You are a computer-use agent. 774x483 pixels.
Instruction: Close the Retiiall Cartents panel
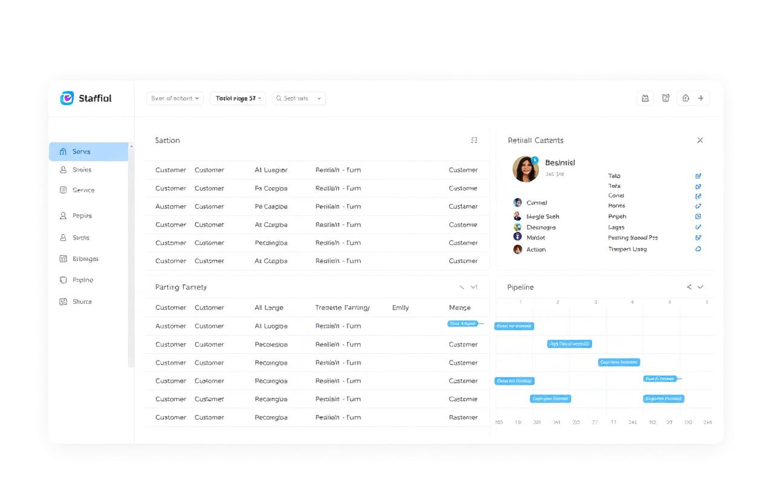(700, 140)
